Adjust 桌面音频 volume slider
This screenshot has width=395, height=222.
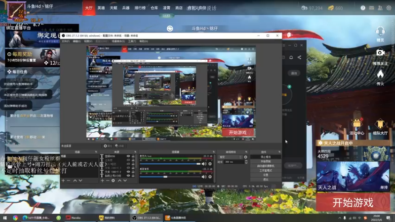tap(170, 177)
